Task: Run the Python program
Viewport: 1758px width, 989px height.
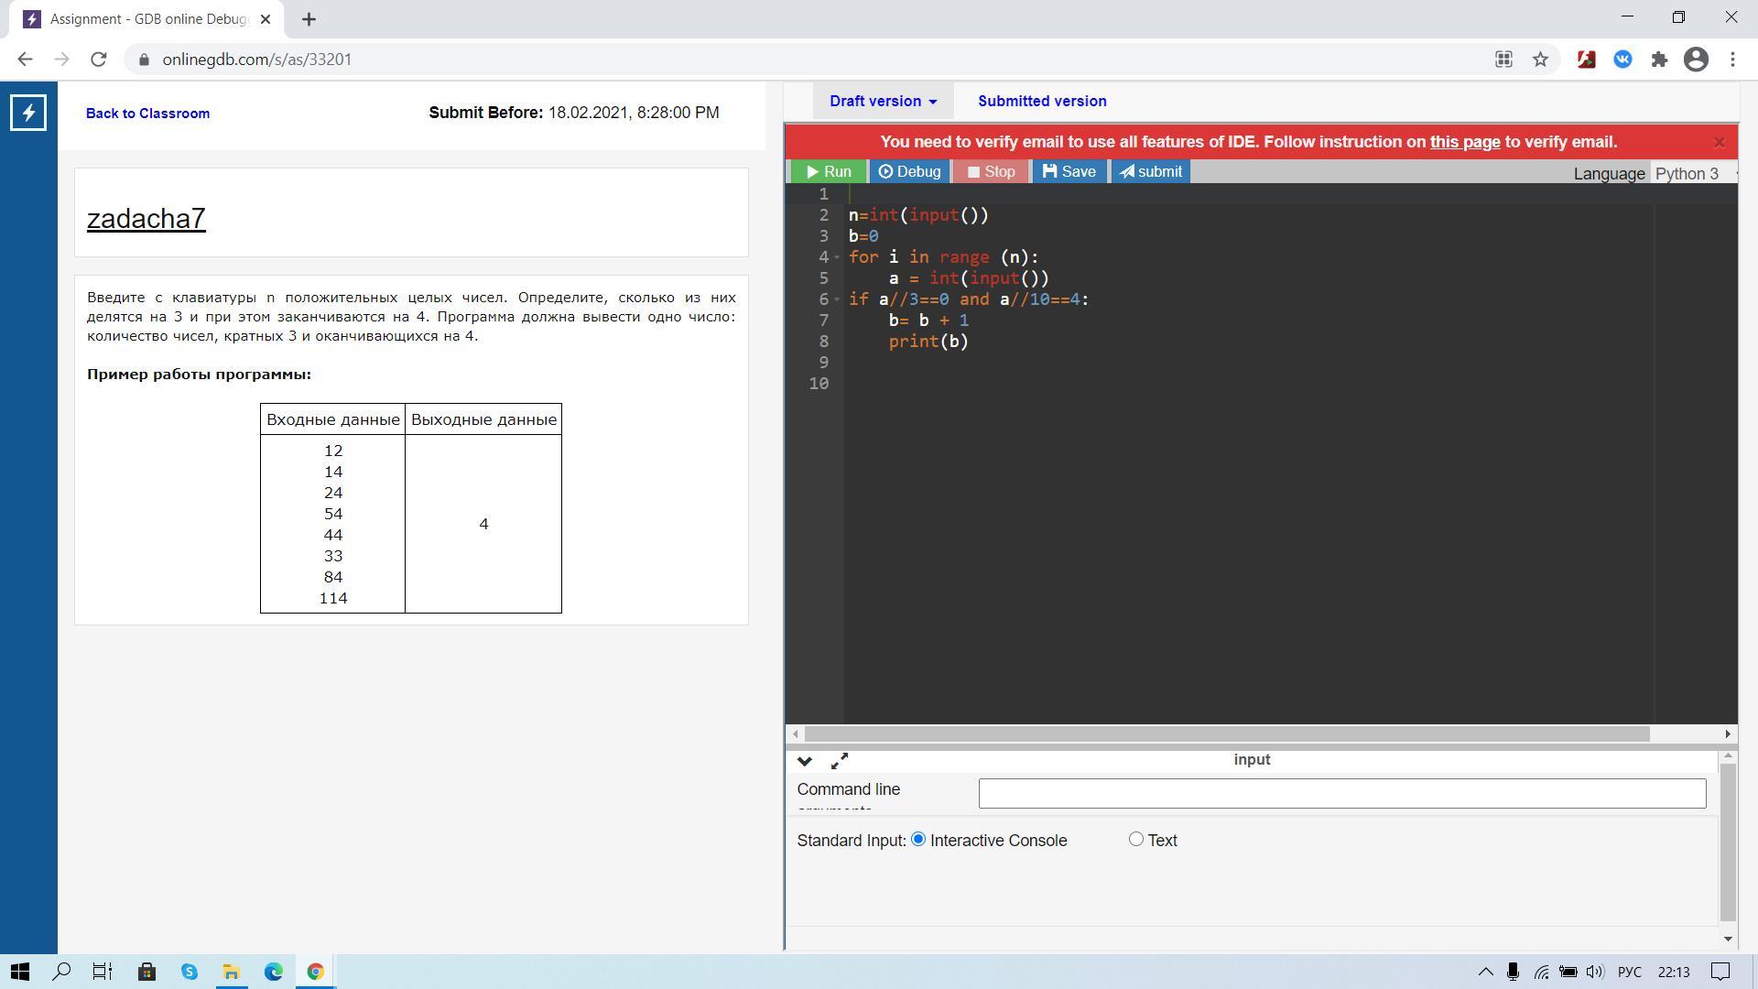Action: point(829,172)
